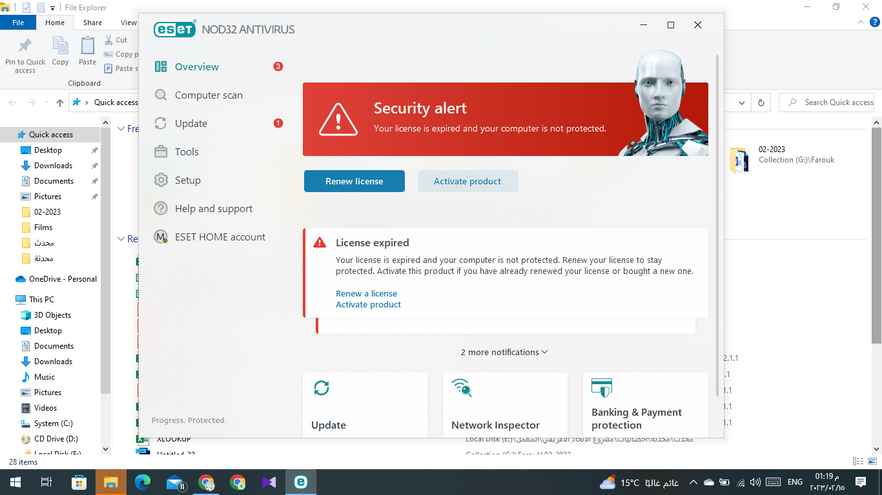Follow the Activate product link
The width and height of the screenshot is (882, 495).
tap(369, 304)
